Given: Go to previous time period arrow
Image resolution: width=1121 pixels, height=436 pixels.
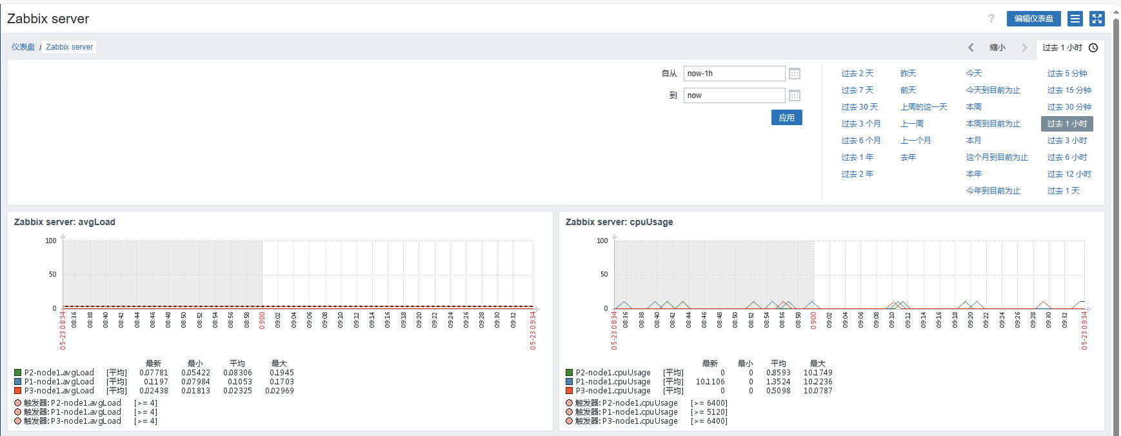Looking at the screenshot, I should click(x=971, y=48).
